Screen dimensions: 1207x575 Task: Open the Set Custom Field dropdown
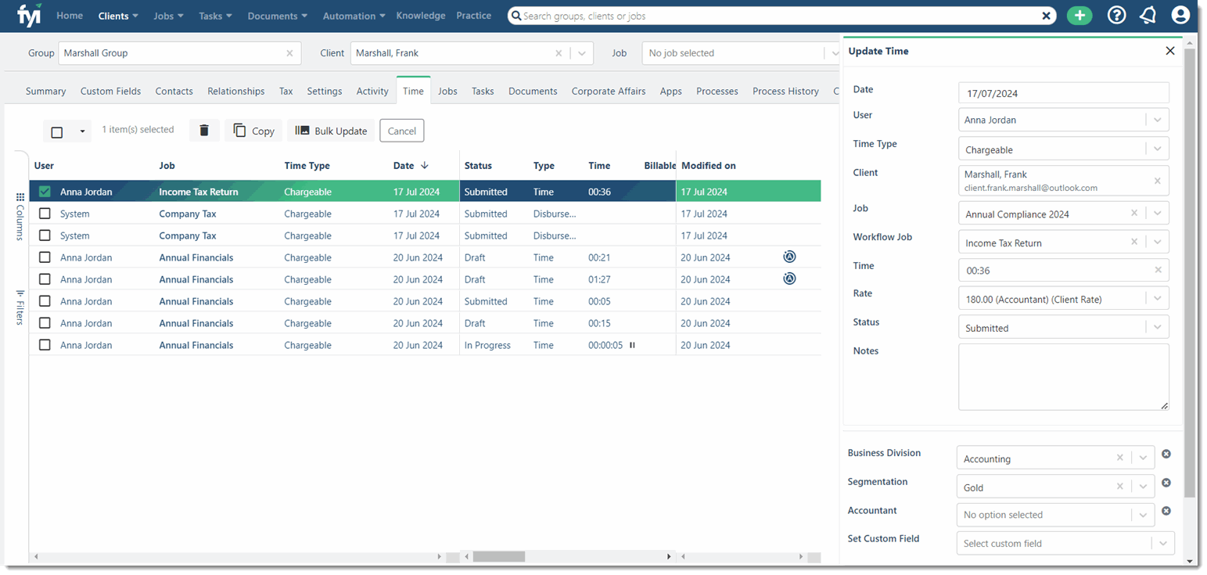coord(1162,543)
